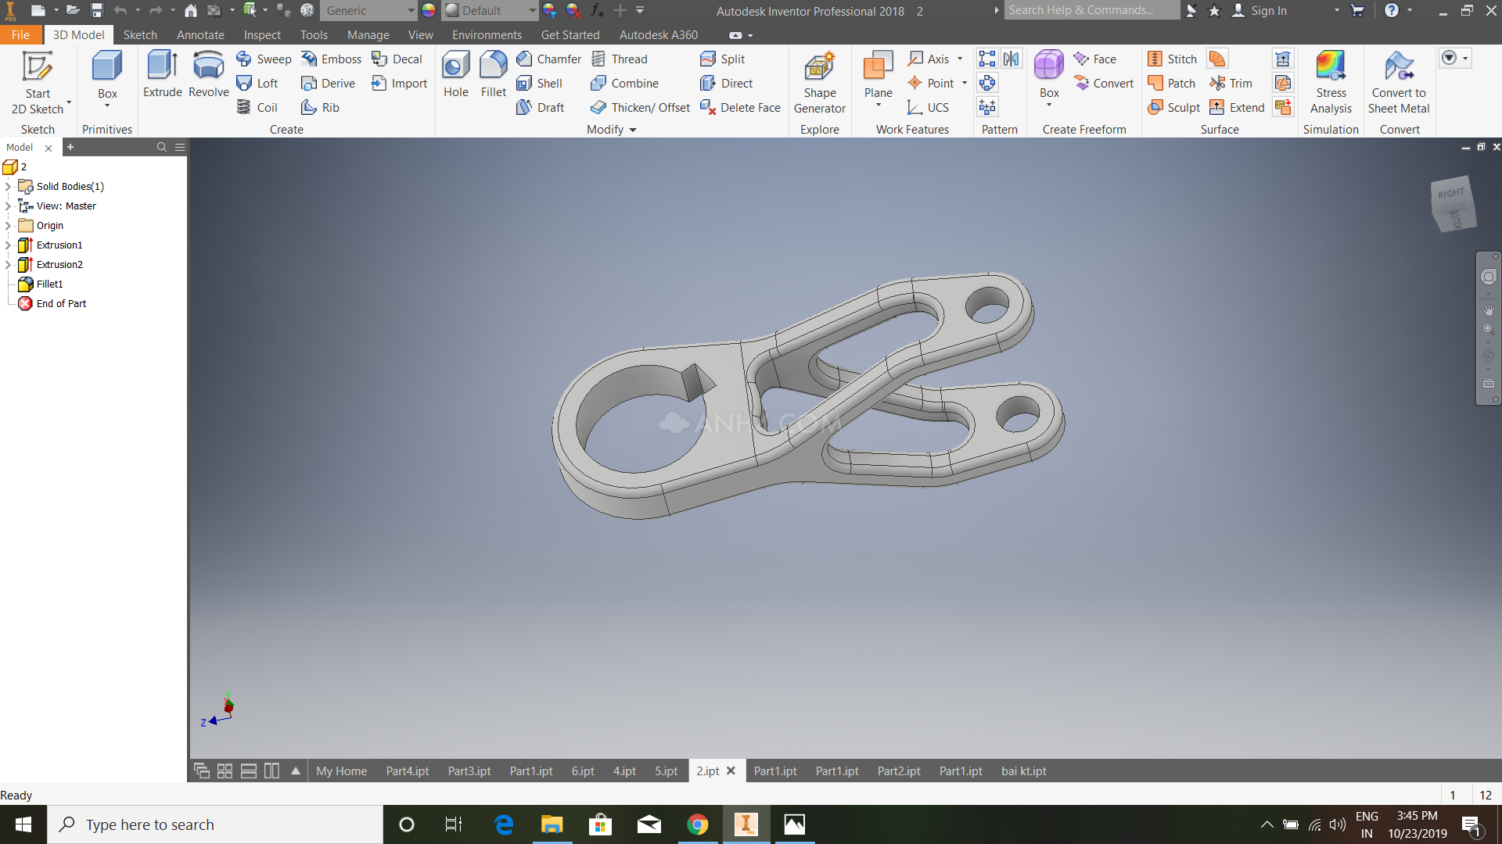Choose the Sweep feature tool
Screen dimensions: 1502x844
(x=264, y=59)
